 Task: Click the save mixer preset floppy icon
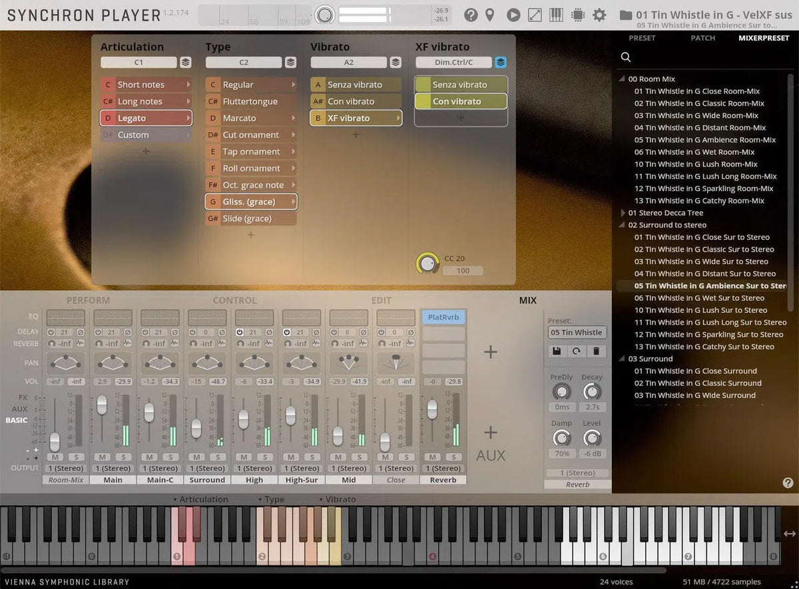pos(557,351)
